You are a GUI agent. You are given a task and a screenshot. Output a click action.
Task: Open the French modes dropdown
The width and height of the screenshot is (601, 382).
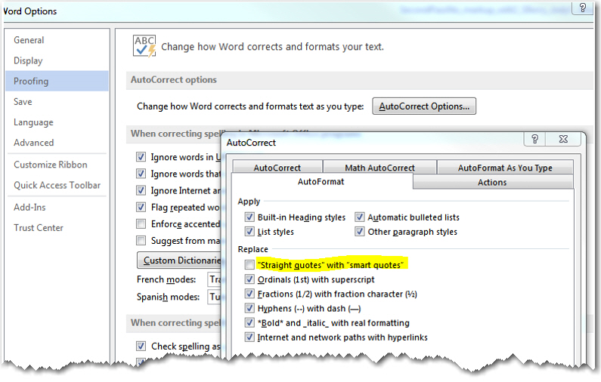pyautogui.click(x=214, y=280)
